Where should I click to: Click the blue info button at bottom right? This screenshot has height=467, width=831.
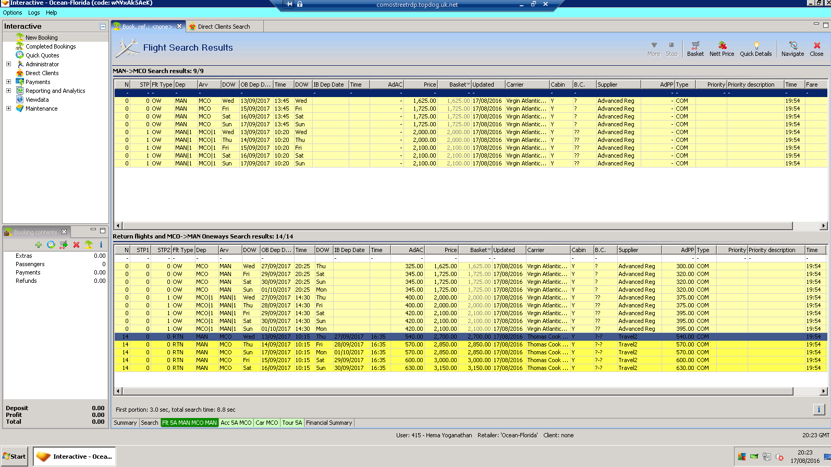(818, 410)
